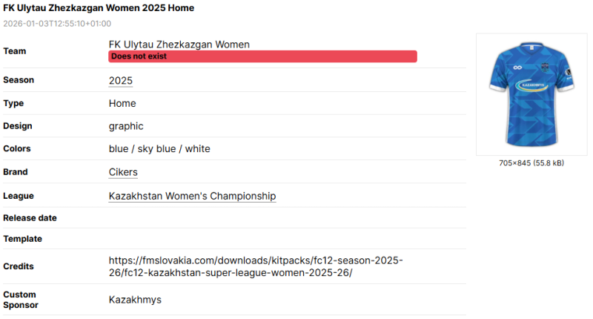Image resolution: width=593 pixels, height=319 pixels.
Task: Click the Home type value
Action: (122, 104)
